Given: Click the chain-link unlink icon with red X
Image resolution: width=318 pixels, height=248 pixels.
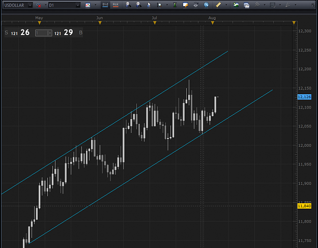Looking at the screenshot, I should (38, 5).
